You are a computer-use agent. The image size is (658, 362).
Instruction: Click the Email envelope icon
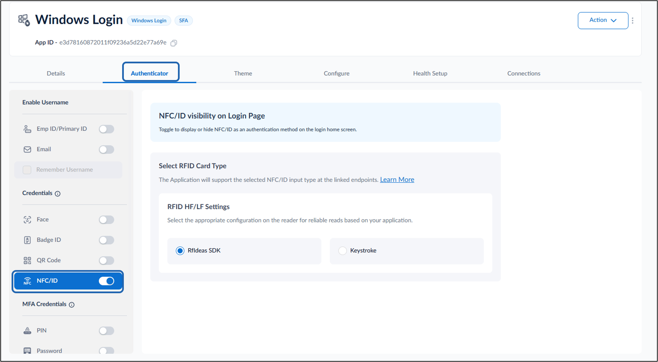[27, 149]
